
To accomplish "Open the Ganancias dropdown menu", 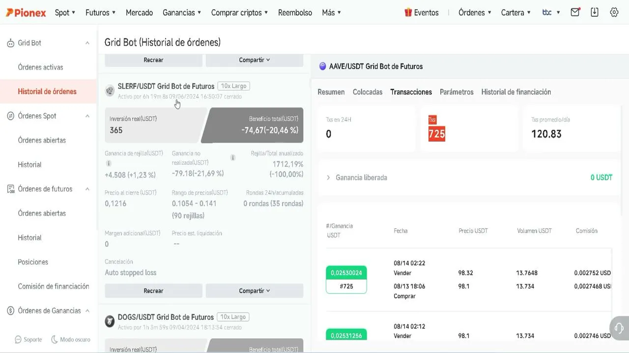I will pos(182,13).
